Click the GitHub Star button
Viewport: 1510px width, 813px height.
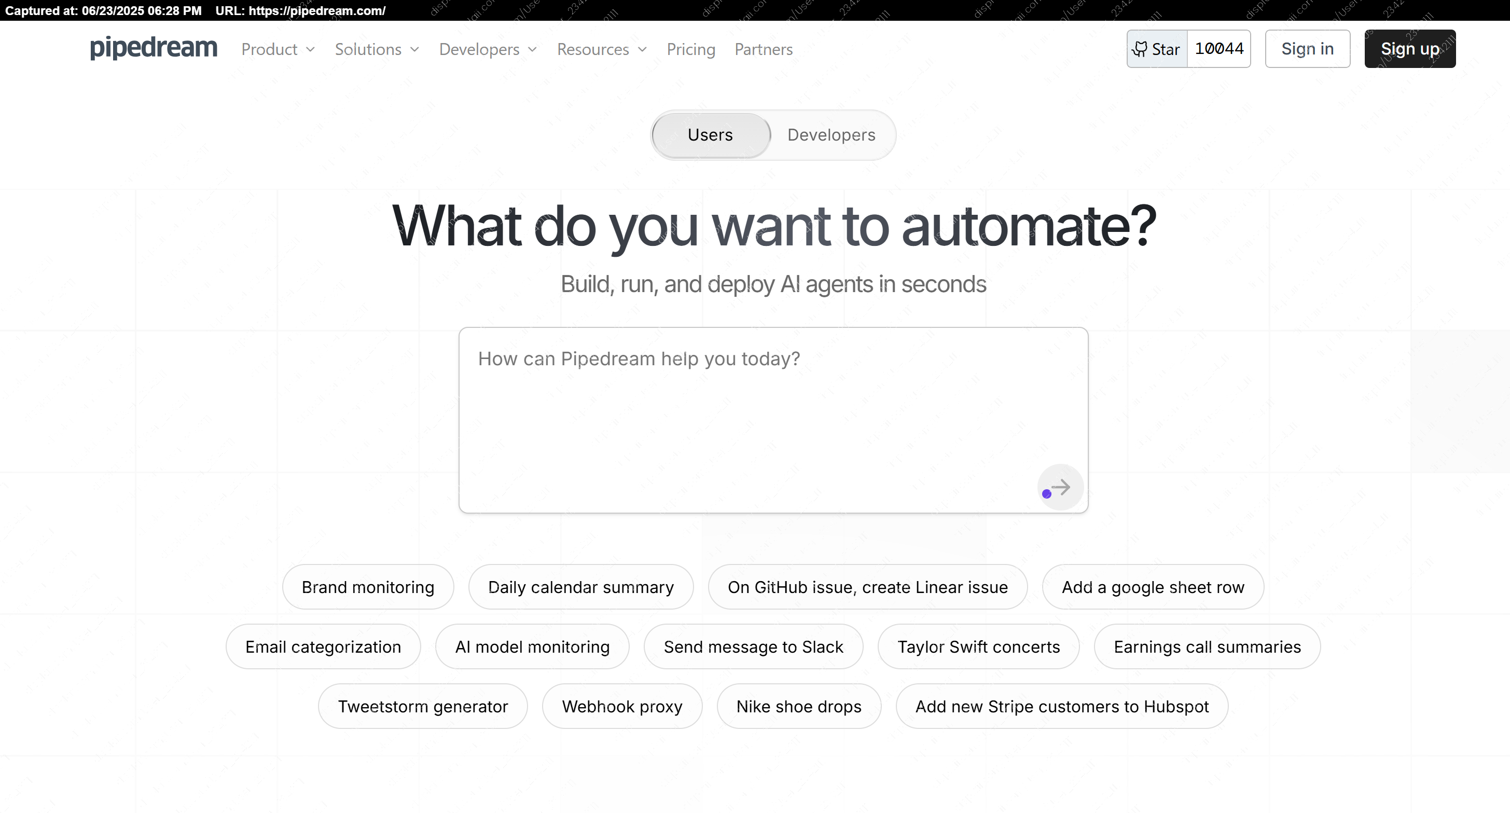pyautogui.click(x=1157, y=49)
